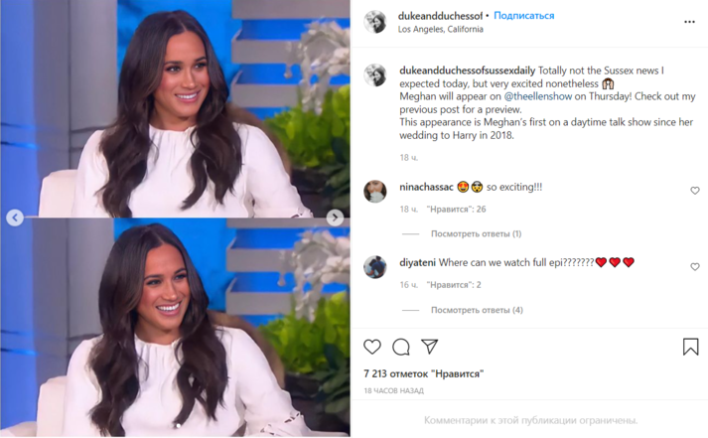
Task: Go to previous photo with left arrow
Action: (15, 219)
